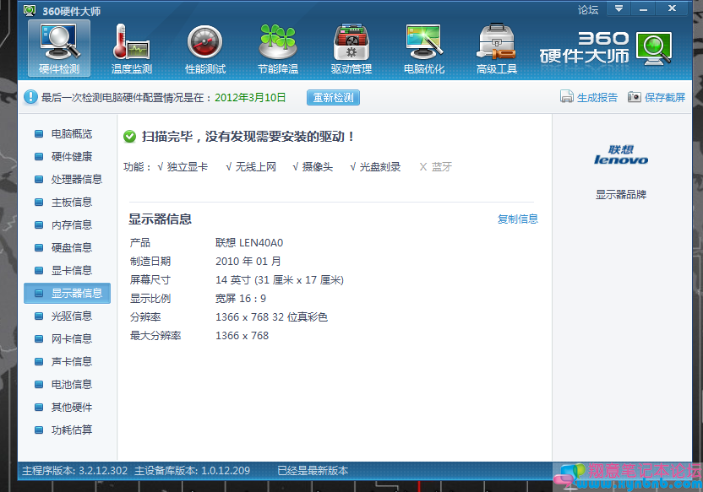This screenshot has height=492, width=703.
Task: Open the 电脑优化 computer optimization section
Action: 424,48
